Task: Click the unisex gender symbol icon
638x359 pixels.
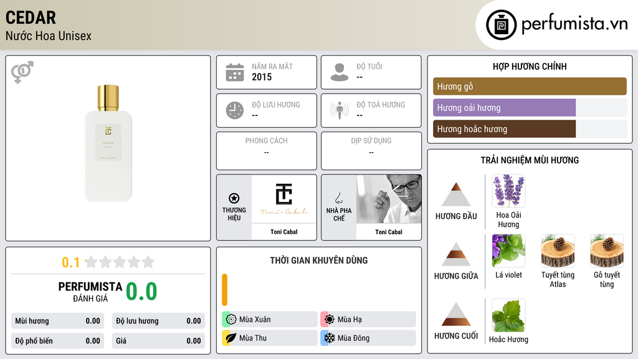Action: (x=22, y=72)
